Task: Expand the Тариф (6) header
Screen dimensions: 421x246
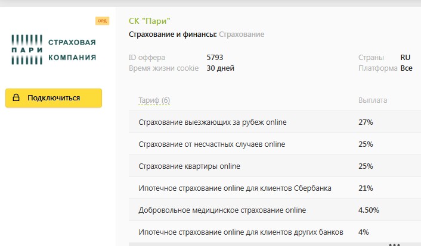Action: pos(154,100)
